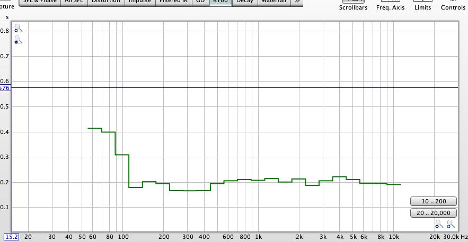Zoom in on the frequency axis
The image size is (468, 242).
click(451, 225)
